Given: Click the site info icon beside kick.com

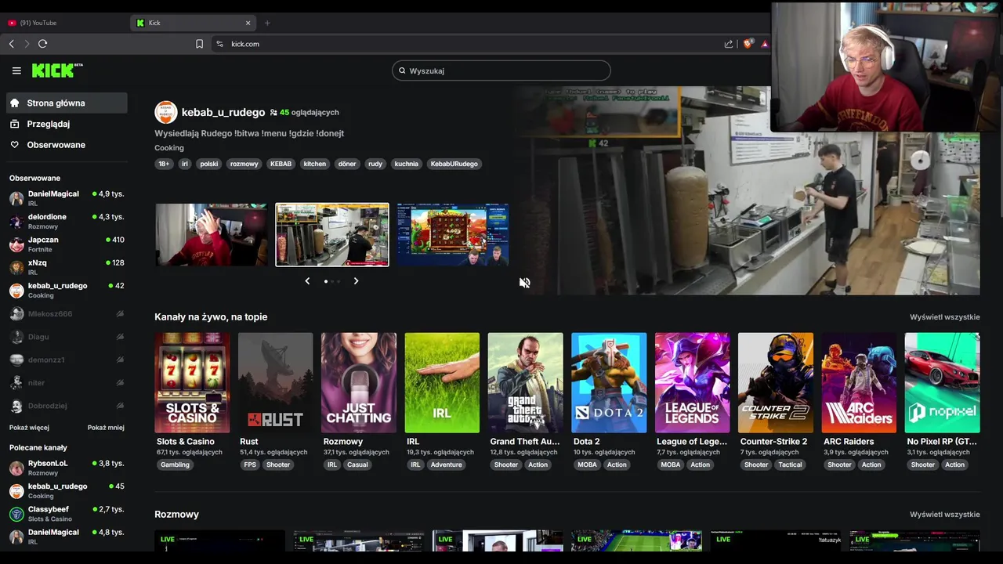Looking at the screenshot, I should pyautogui.click(x=219, y=44).
